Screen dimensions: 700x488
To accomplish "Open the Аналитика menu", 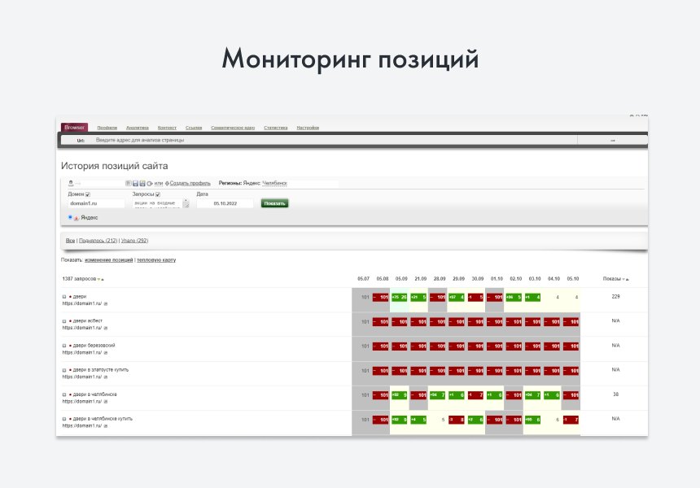I will coord(137,128).
